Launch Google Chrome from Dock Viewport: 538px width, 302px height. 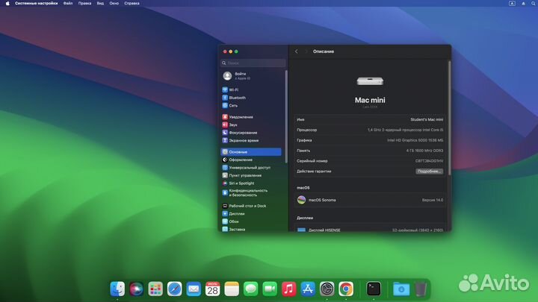346,289
